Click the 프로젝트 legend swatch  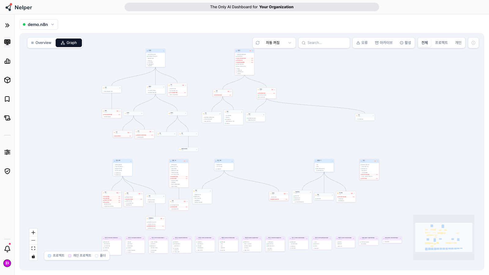[x=50, y=256]
